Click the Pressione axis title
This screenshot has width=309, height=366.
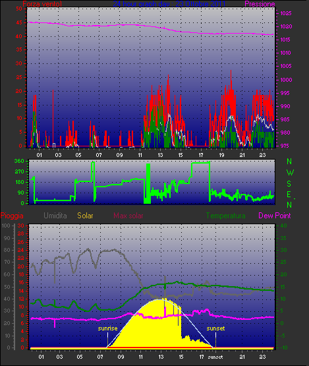click(x=260, y=4)
